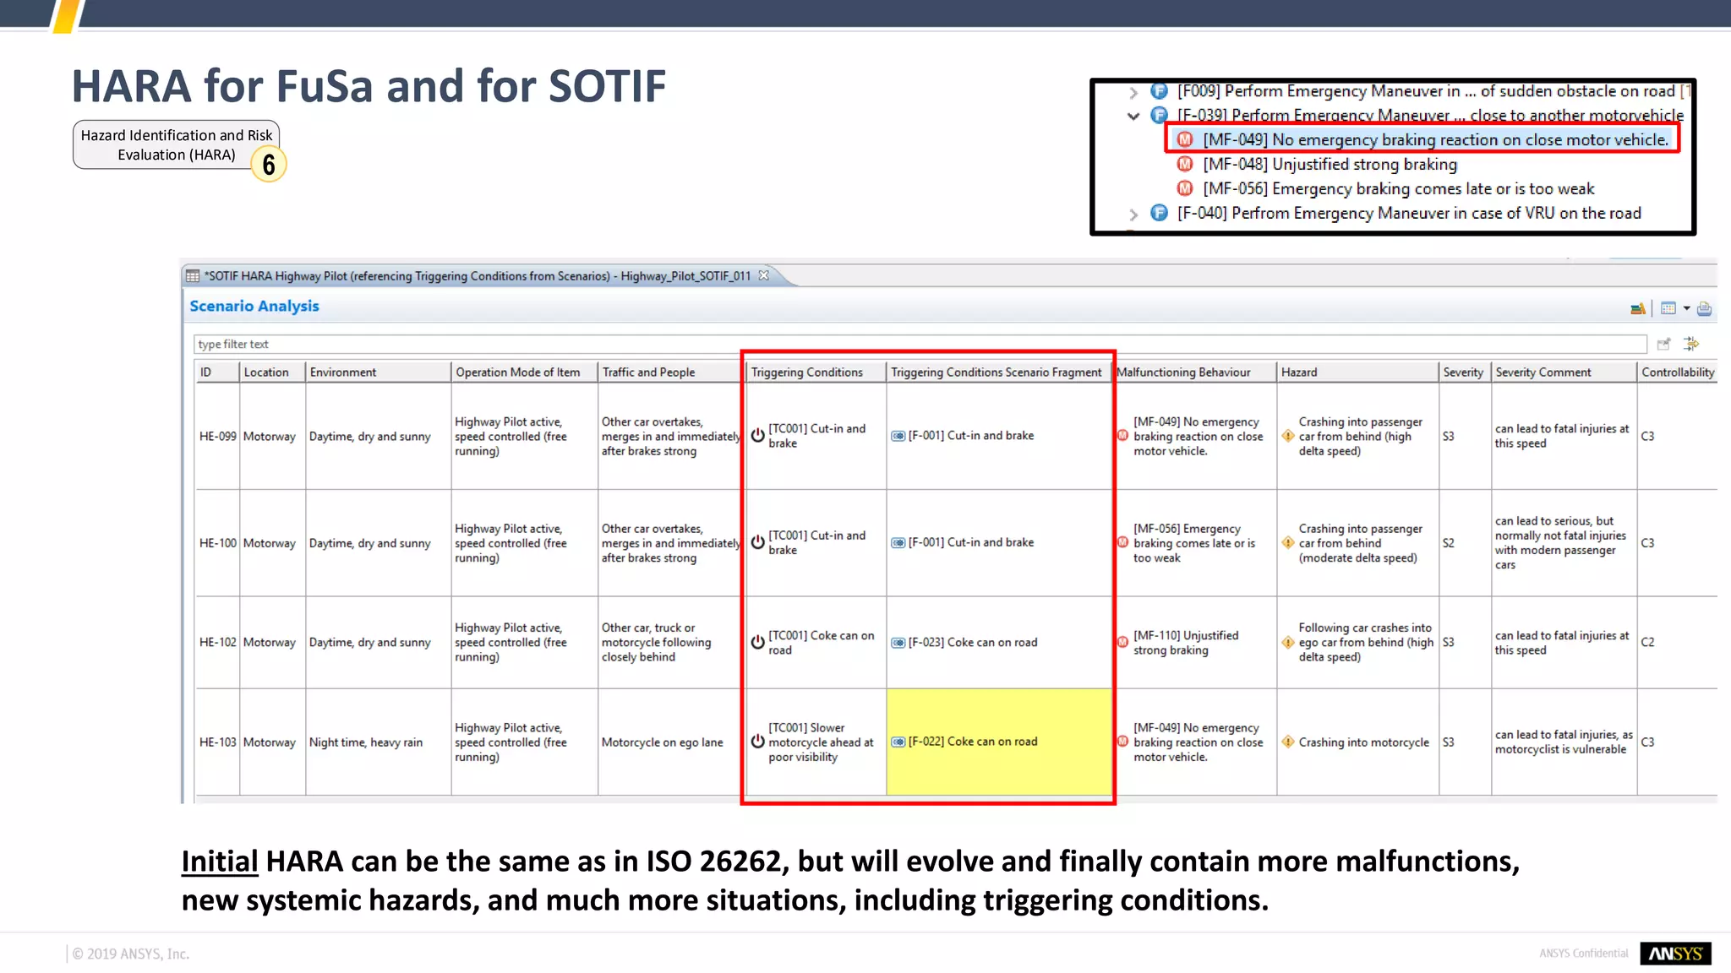Collapse the [F-039] Perform Emergency Maneuver node

[x=1133, y=117]
